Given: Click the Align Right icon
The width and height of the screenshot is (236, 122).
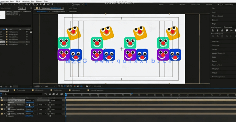Looking at the screenshot, I should [222, 30].
